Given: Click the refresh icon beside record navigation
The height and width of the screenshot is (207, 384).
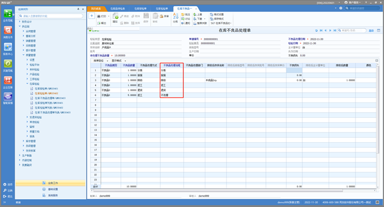Looking at the screenshot, I should coord(317,31).
